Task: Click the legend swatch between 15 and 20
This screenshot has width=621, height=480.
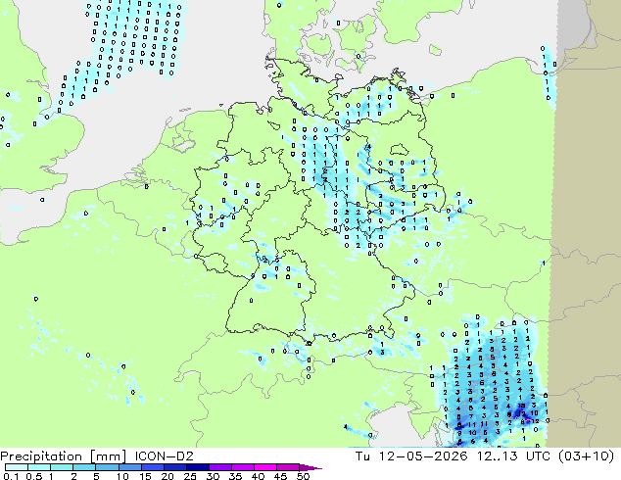Action: (x=152, y=467)
